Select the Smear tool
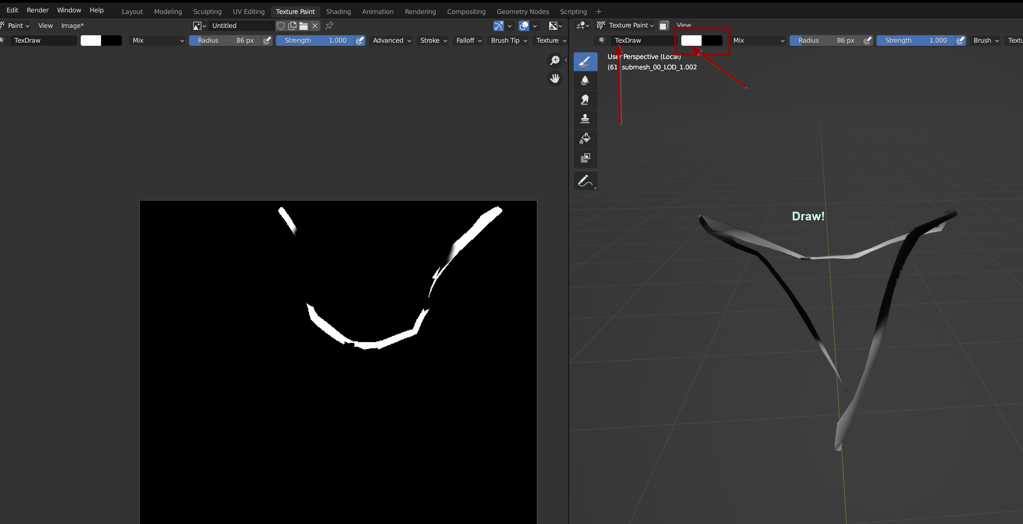 [x=585, y=100]
